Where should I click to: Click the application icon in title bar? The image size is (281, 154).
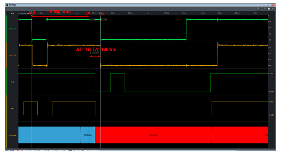coord(7,5)
